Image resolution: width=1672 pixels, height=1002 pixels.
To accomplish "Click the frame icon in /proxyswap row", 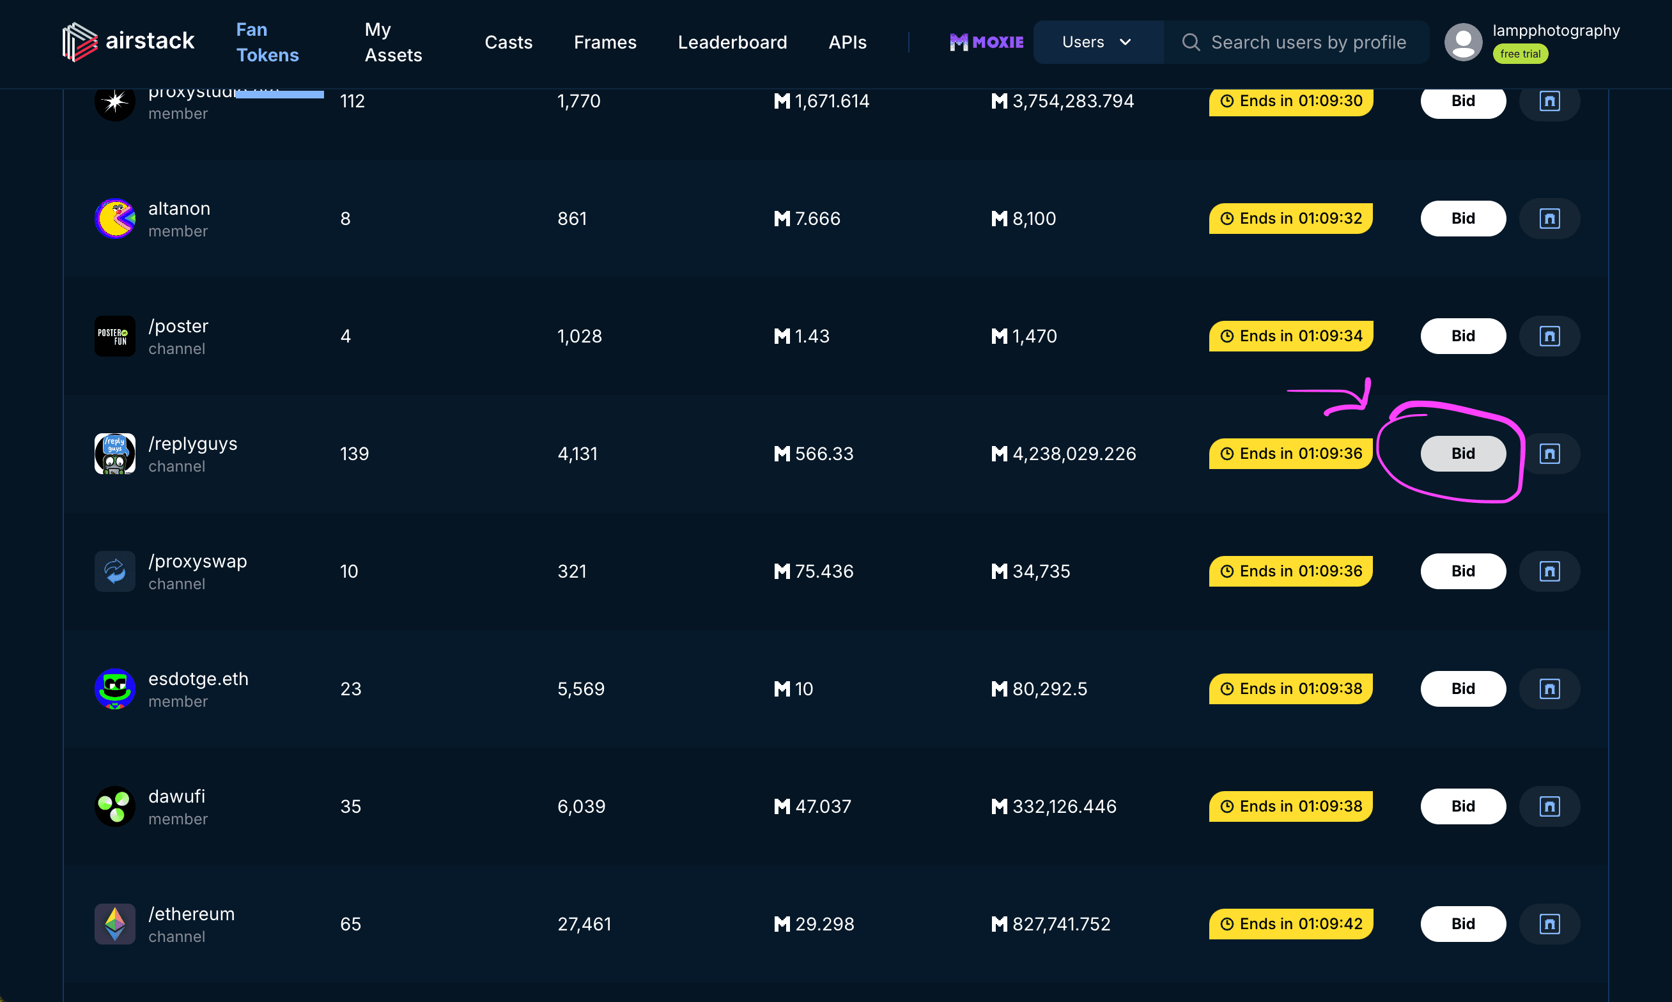I will 1549,571.
